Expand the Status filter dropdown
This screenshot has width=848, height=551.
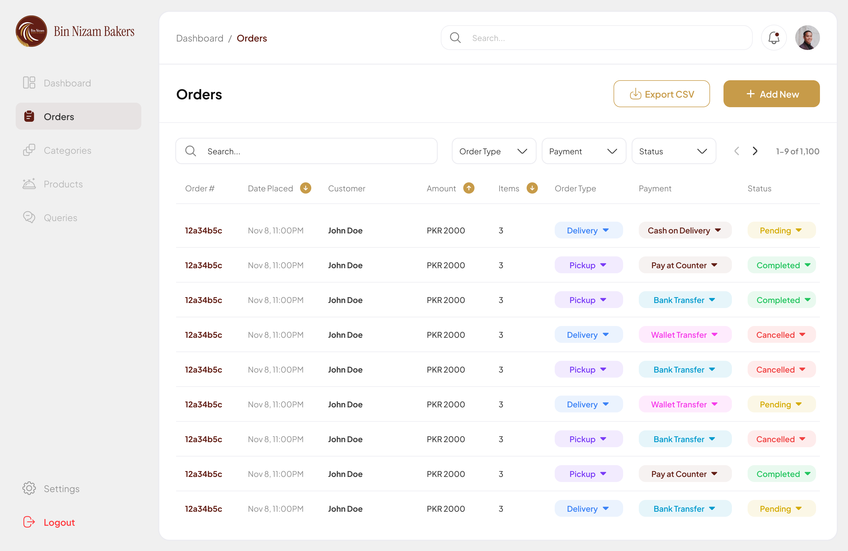(x=673, y=151)
